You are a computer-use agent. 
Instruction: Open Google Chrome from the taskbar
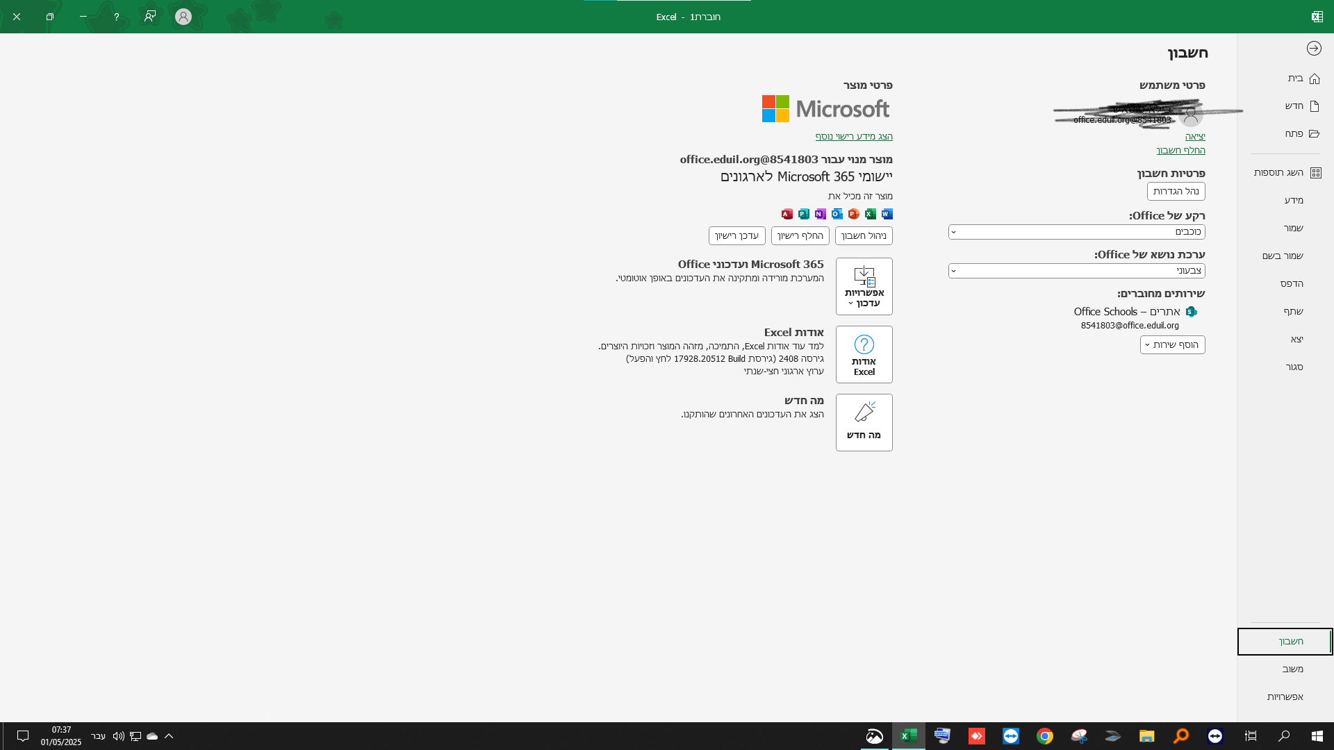coord(1044,736)
